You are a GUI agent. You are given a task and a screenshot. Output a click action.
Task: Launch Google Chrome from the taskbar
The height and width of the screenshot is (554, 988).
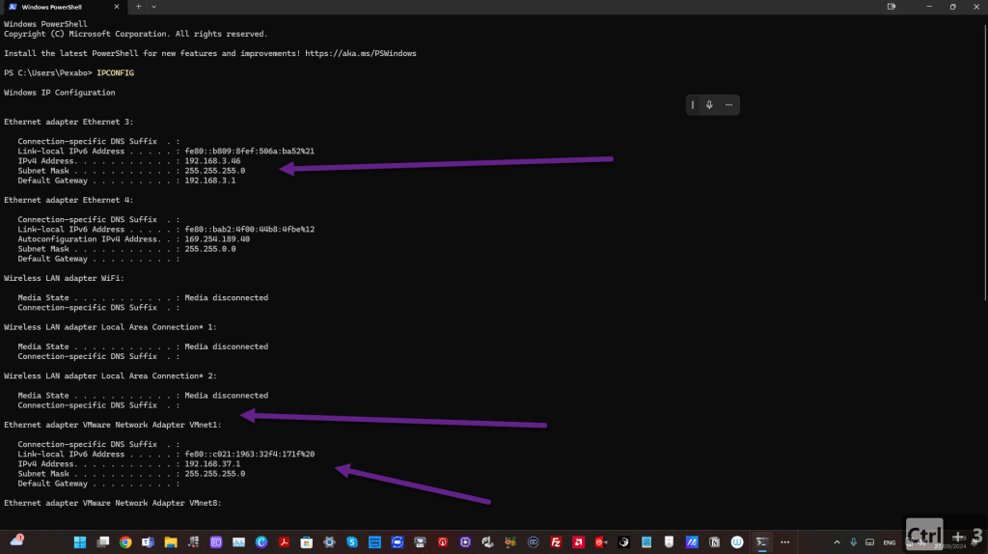point(125,542)
